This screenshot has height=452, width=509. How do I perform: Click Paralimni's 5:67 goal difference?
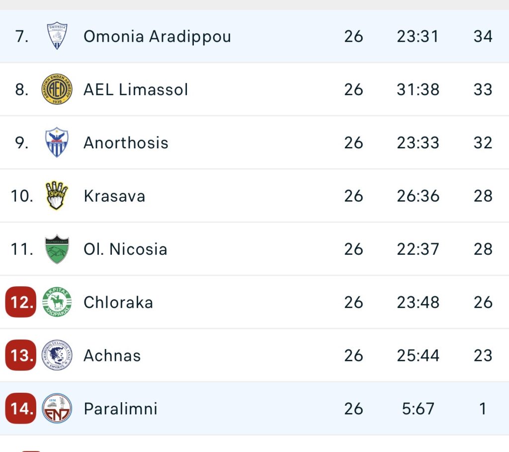418,409
